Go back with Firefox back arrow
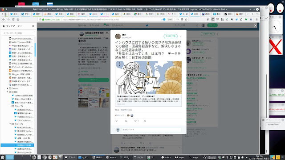Image resolution: width=285 pixels, height=160 pixels. pyautogui.click(x=4, y=20)
